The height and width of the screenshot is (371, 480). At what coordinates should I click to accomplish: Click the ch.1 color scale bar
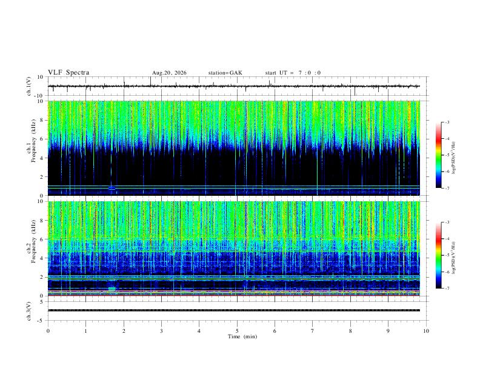438,155
